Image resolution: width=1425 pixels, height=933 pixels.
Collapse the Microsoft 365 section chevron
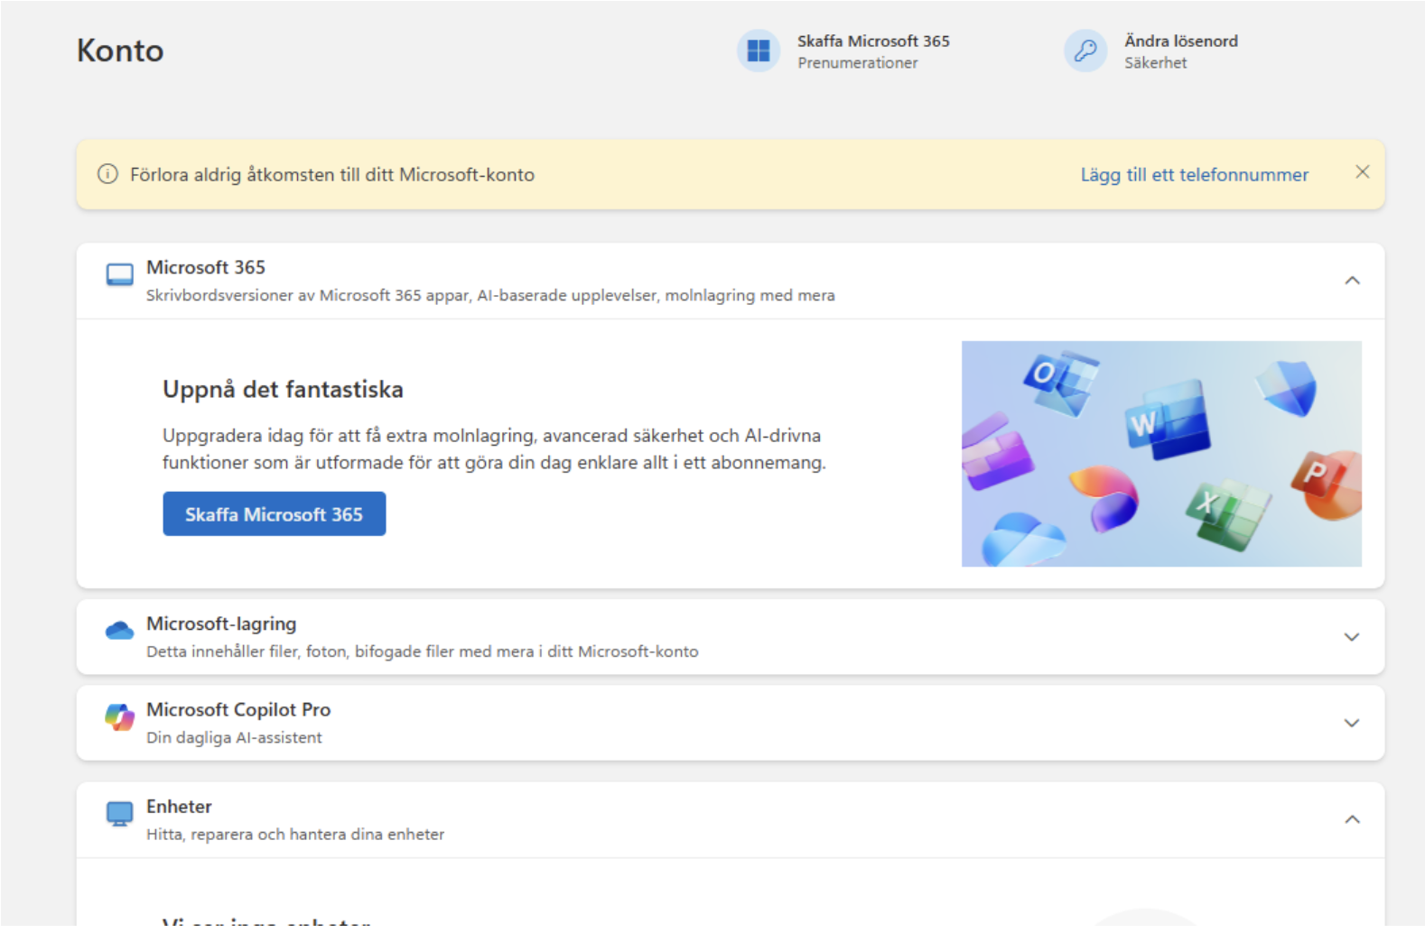[1352, 281]
